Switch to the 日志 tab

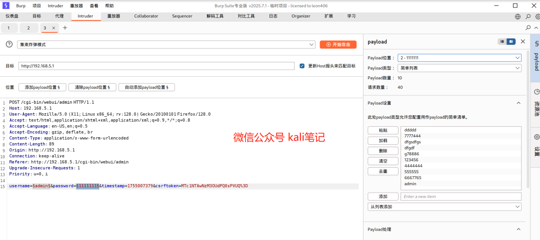[x=273, y=16]
